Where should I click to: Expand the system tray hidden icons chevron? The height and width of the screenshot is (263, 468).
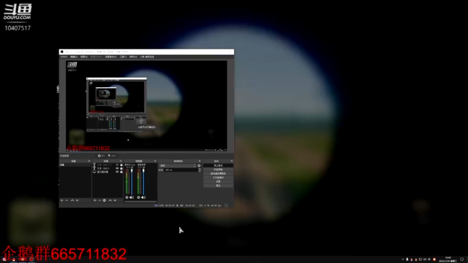403,259
